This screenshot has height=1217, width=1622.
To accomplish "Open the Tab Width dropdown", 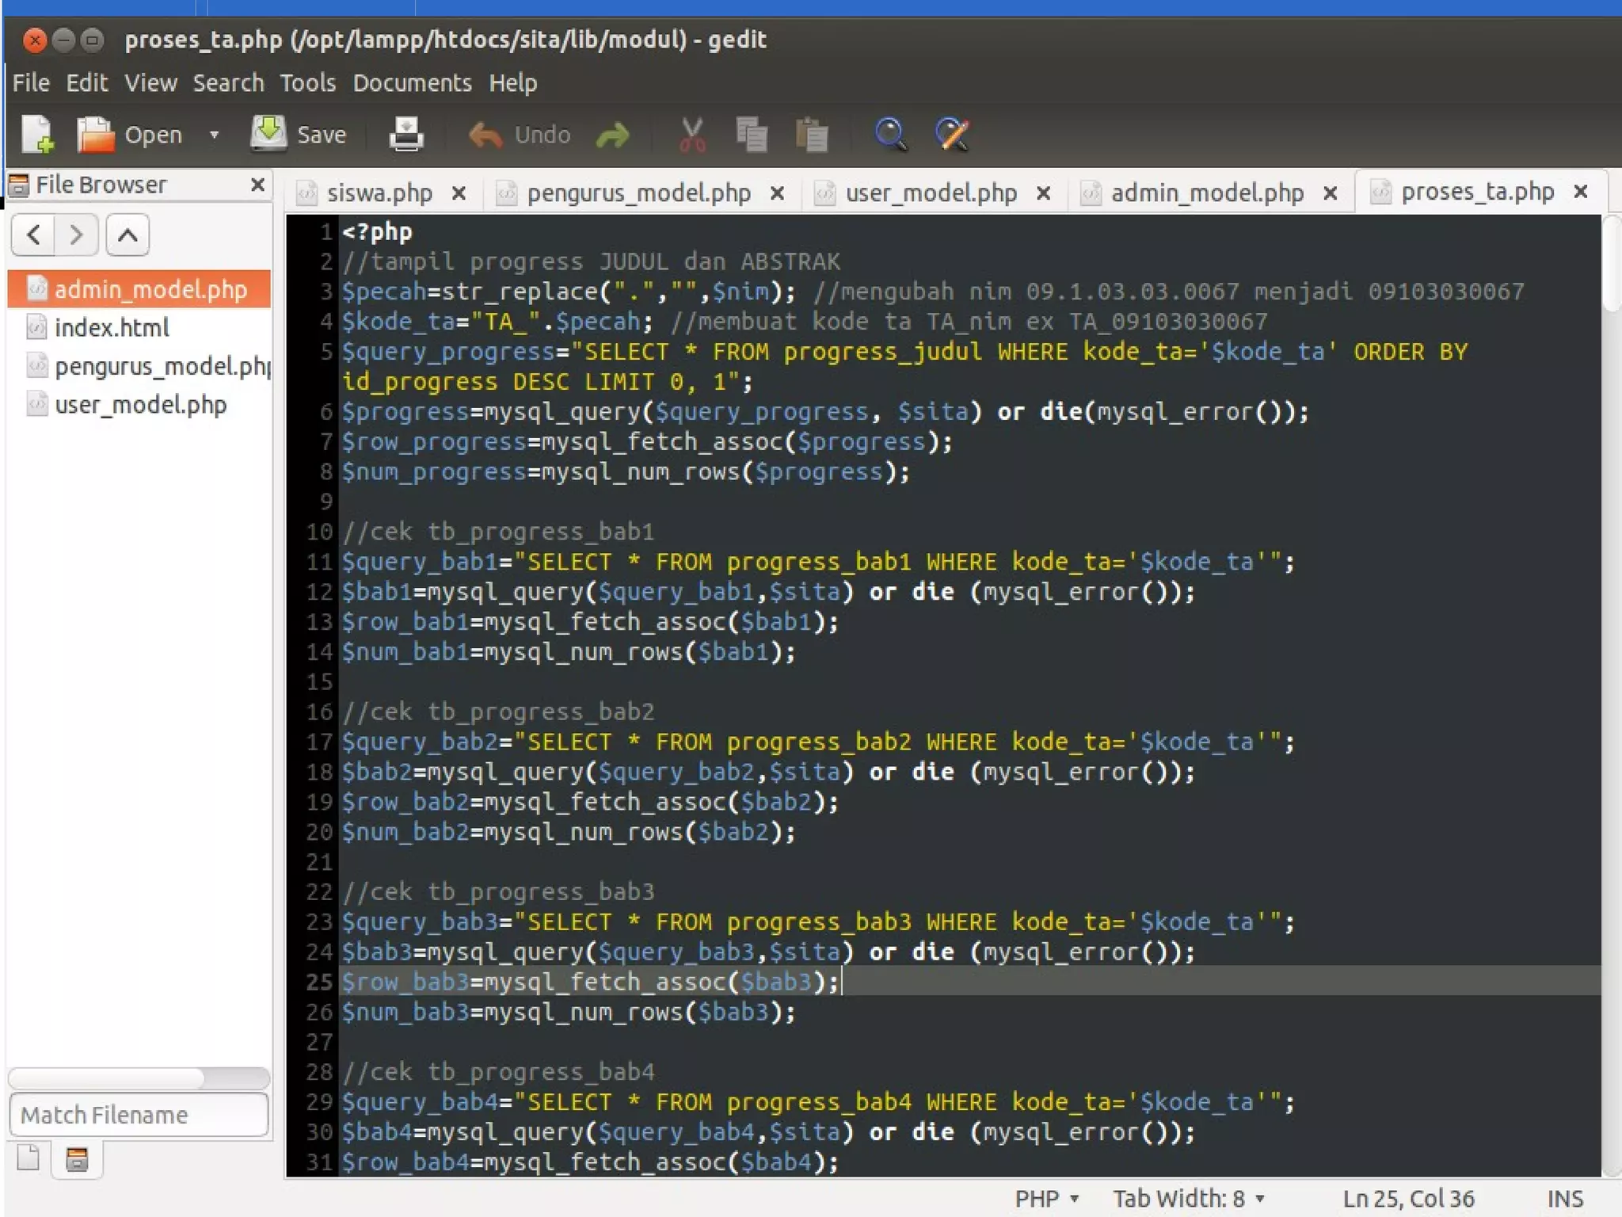I will pos(1187,1198).
